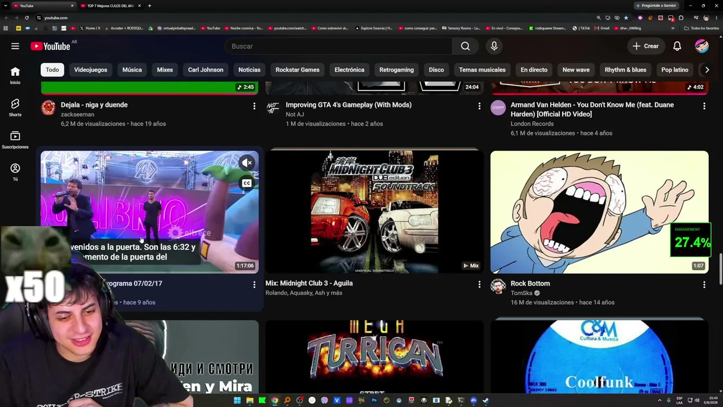This screenshot has width=723, height=407.
Task: Filter by Videojuegos chip
Action: point(90,70)
